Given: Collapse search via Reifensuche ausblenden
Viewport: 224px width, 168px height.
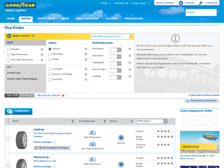Looking at the screenshot, I should tap(202, 100).
